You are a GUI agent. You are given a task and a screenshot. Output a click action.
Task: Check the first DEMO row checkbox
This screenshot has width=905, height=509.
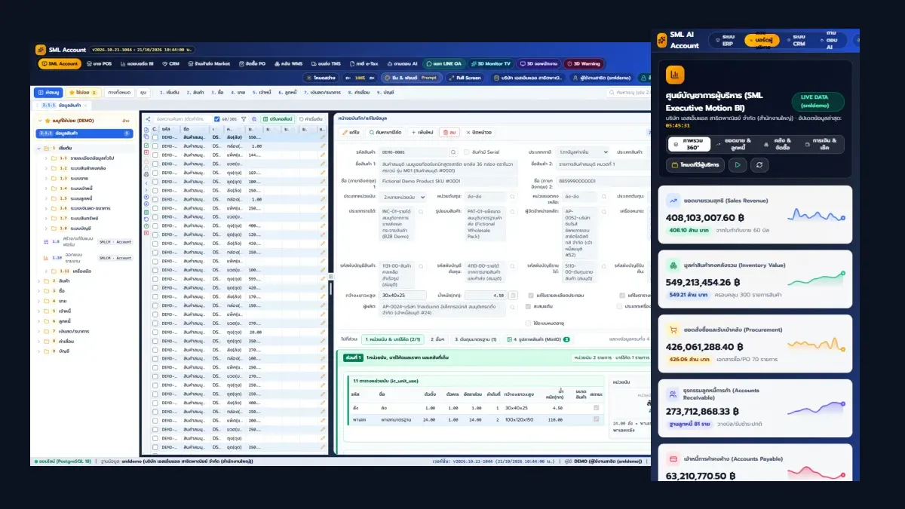point(155,137)
